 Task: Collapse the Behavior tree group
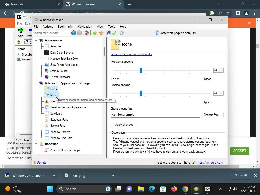click(36, 144)
